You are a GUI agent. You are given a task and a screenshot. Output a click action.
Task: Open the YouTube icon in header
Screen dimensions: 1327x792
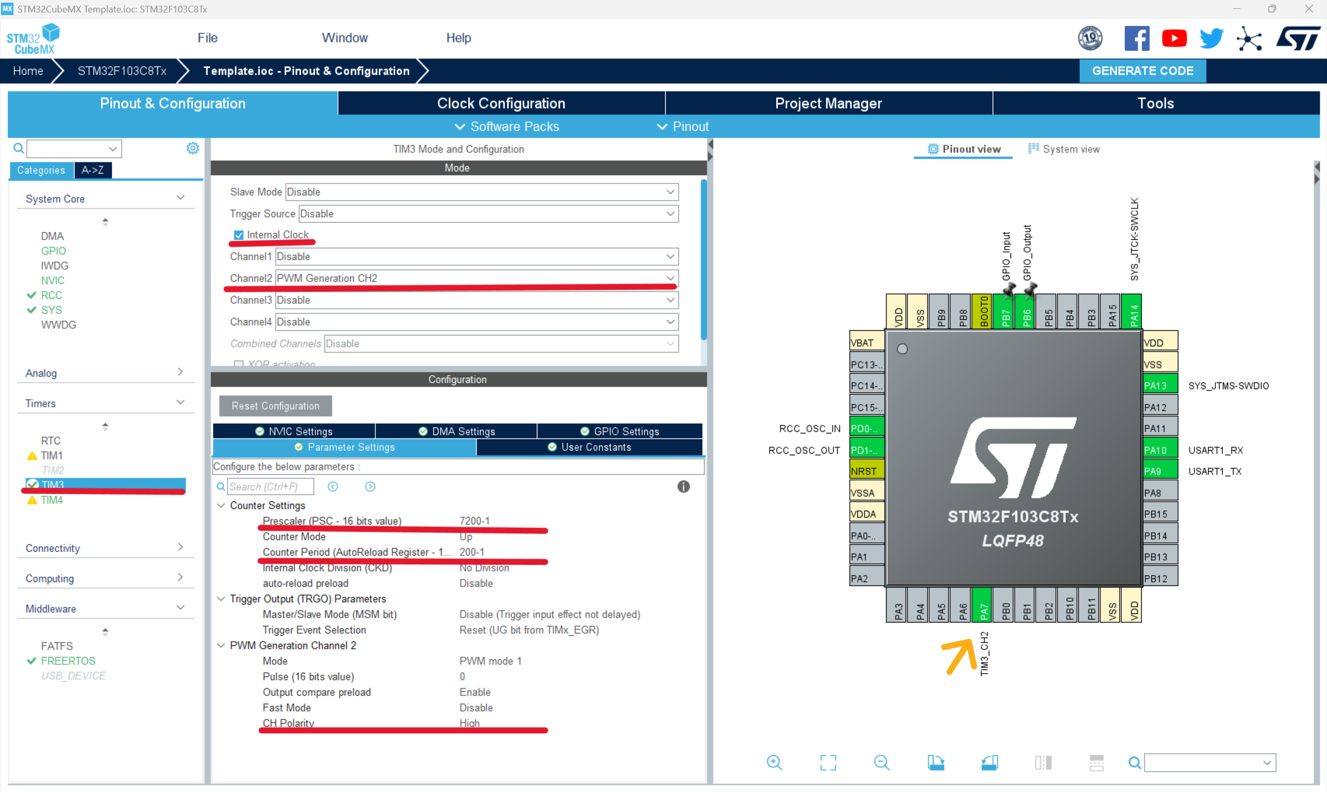tap(1174, 38)
